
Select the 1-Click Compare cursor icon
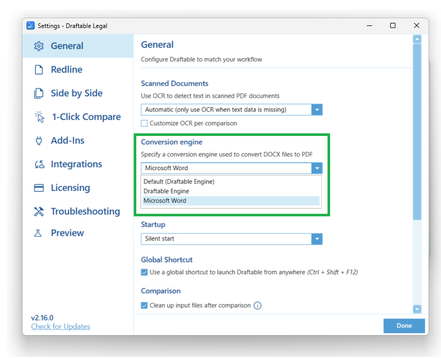coord(38,117)
